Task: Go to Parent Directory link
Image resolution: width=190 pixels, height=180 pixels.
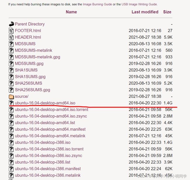Action: click(30, 24)
